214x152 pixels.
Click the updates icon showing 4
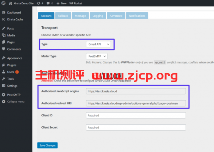tap(38, 3)
